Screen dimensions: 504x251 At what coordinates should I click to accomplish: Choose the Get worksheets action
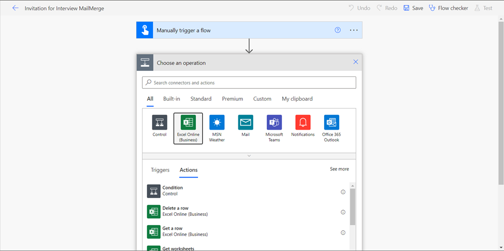(x=246, y=248)
